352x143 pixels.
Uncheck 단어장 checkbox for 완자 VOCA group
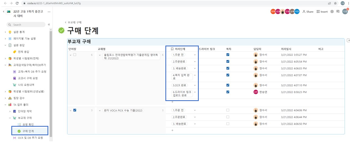(75, 110)
